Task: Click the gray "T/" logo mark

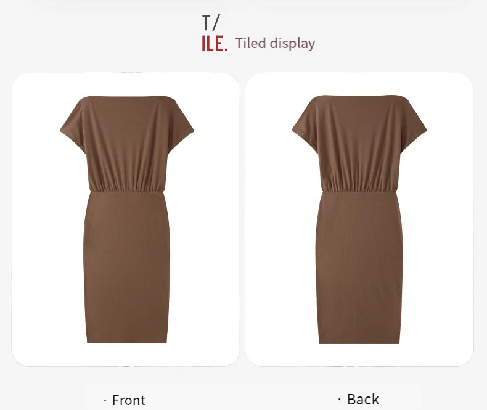Action: click(x=211, y=23)
